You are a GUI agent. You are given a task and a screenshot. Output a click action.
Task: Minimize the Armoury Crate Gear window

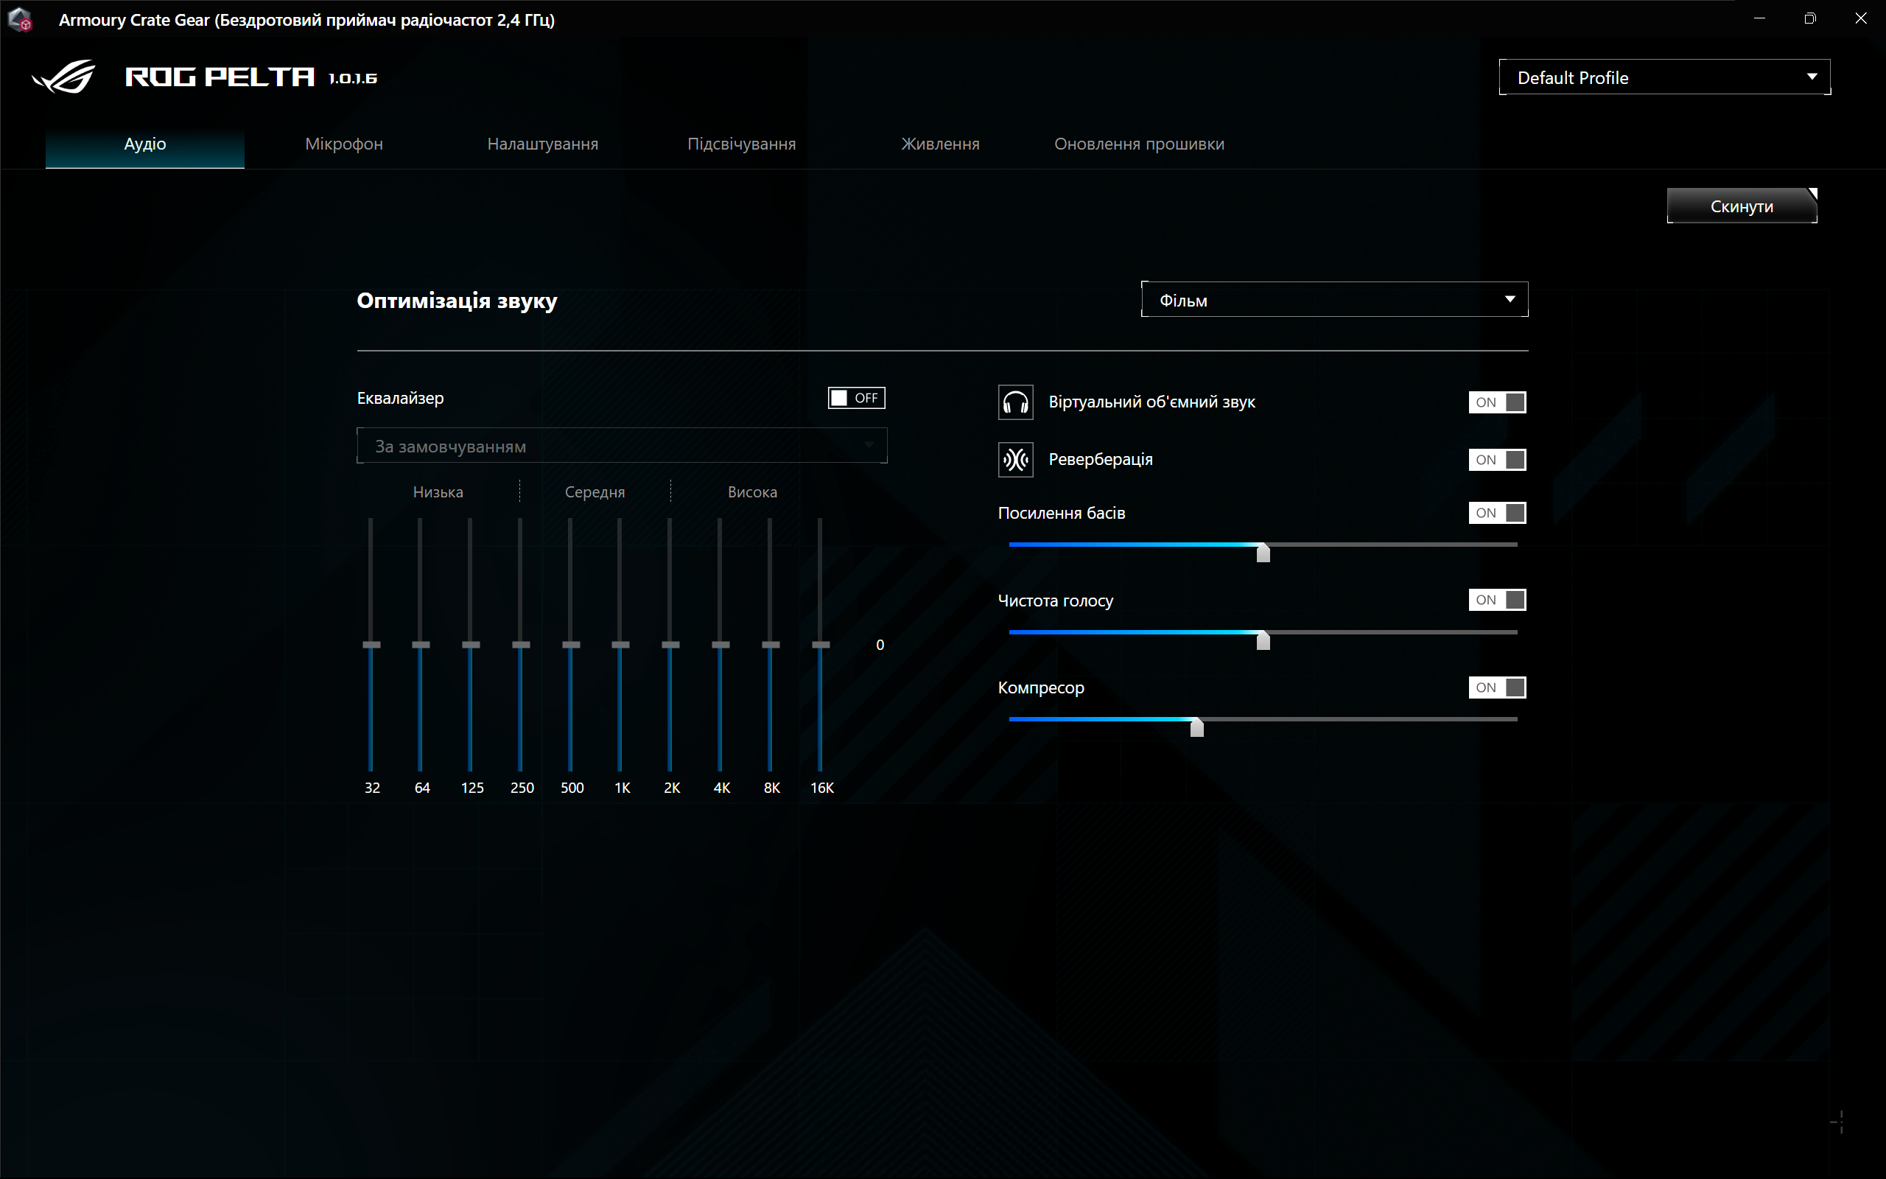tap(1759, 18)
